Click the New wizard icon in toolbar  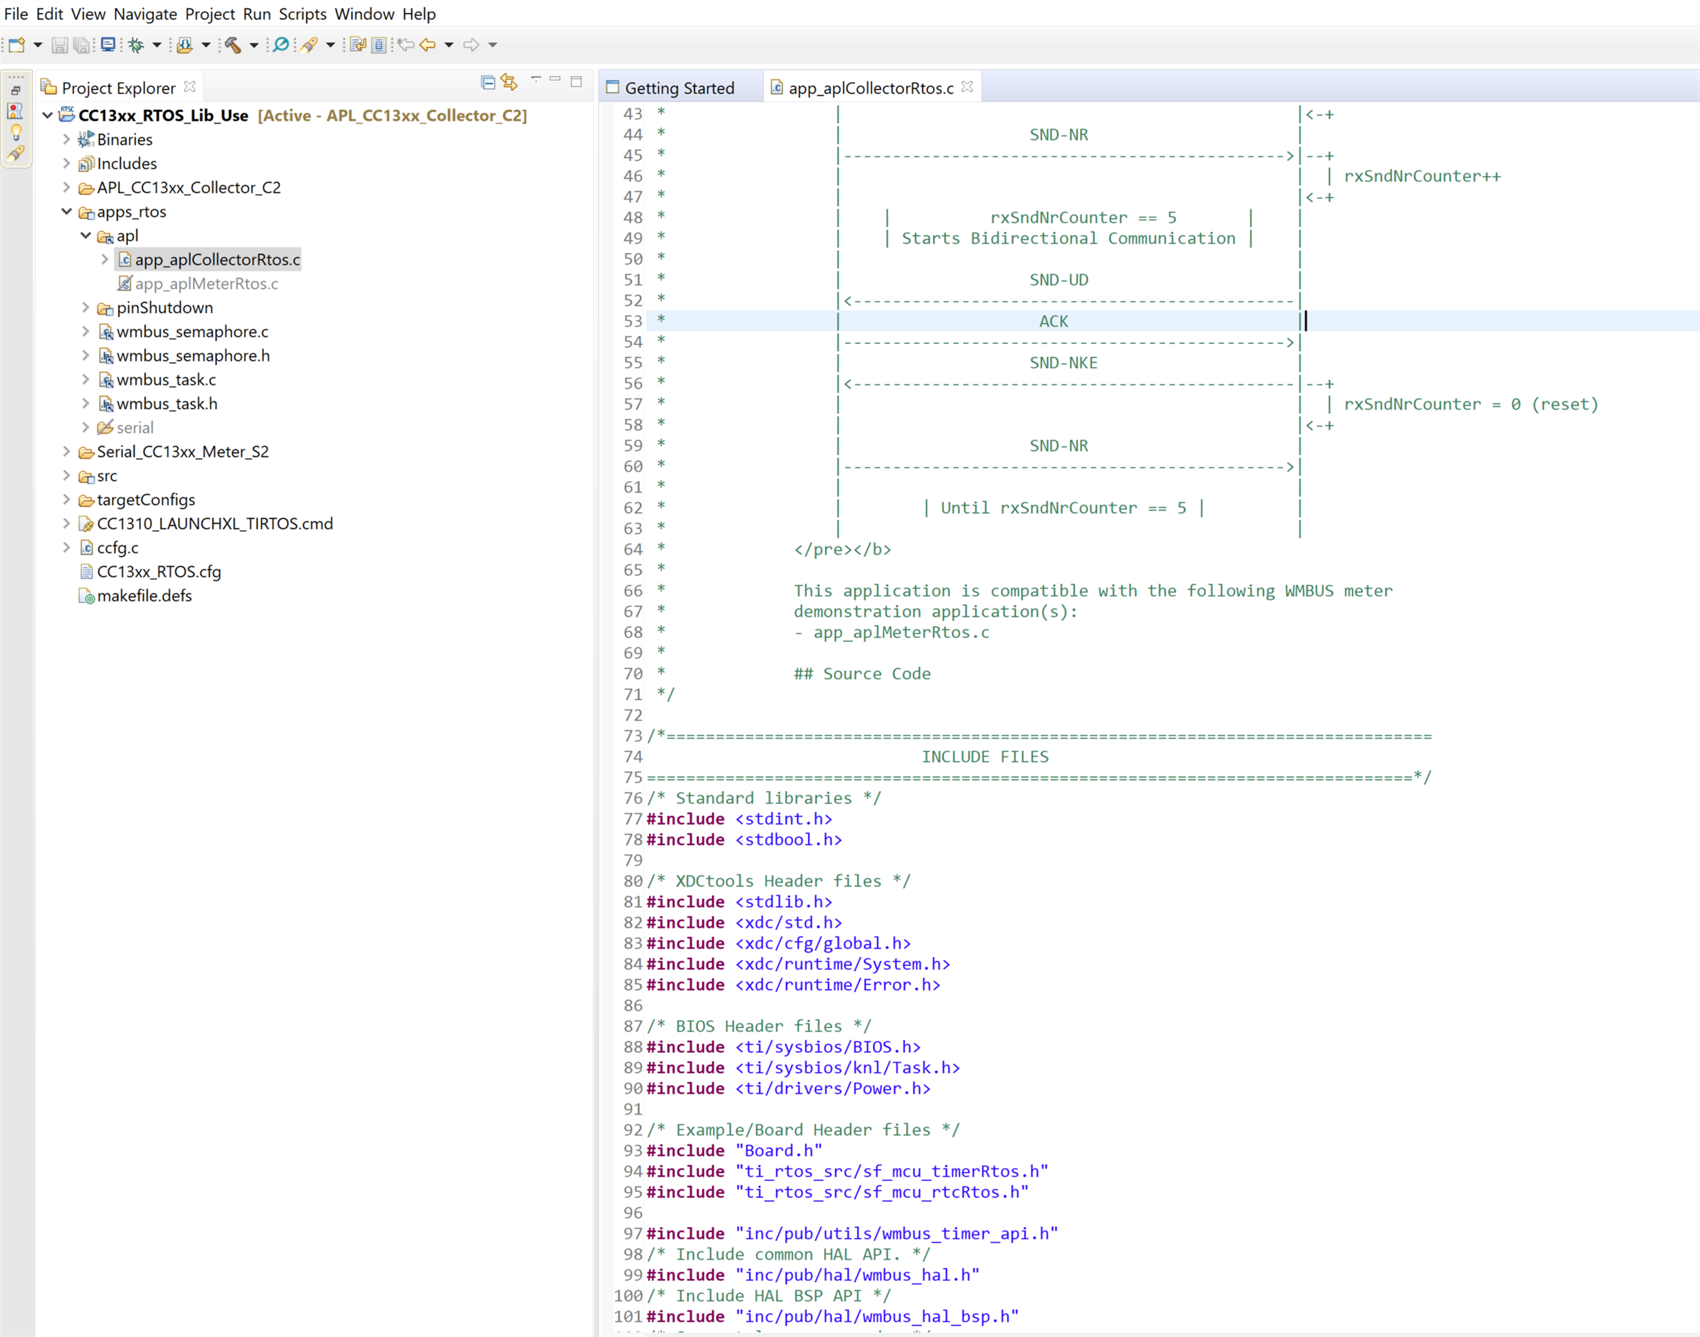tap(17, 45)
